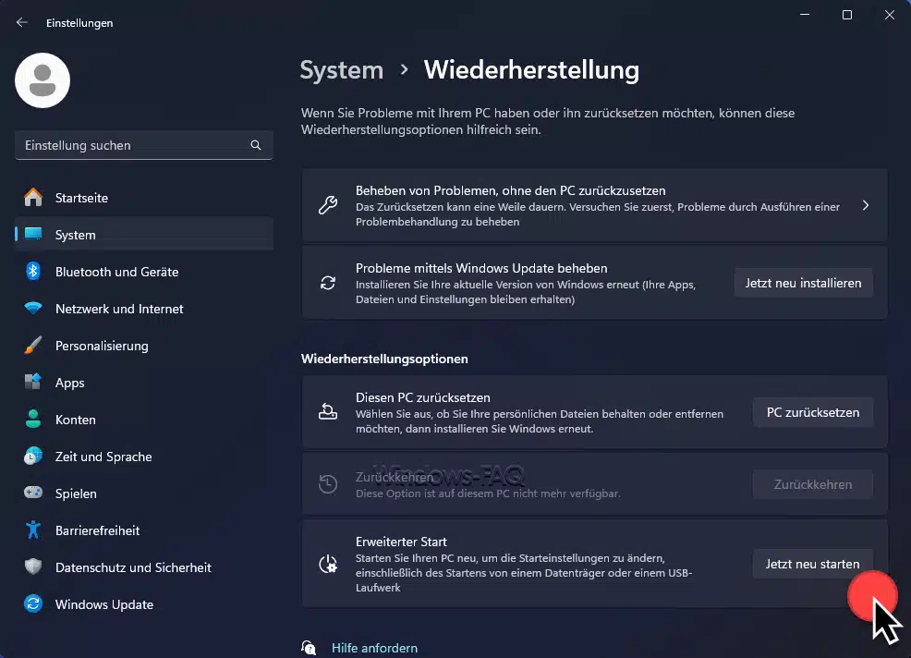The image size is (911, 658).
Task: Select Bluetooth und Geräte category
Action: pyautogui.click(x=144, y=272)
